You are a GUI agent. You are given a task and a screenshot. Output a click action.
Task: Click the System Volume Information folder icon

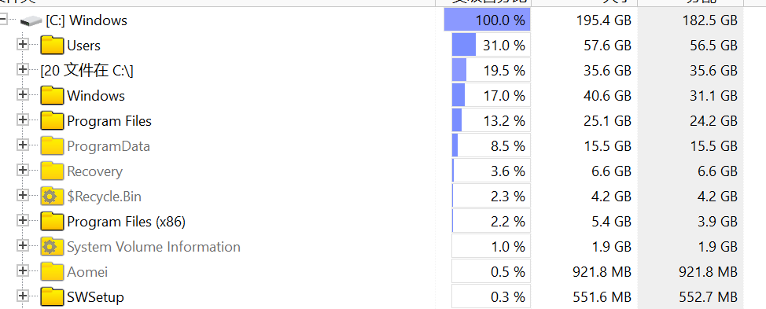(52, 247)
